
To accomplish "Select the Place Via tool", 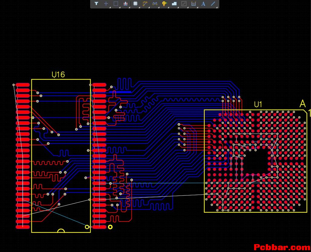I will pos(164,4).
